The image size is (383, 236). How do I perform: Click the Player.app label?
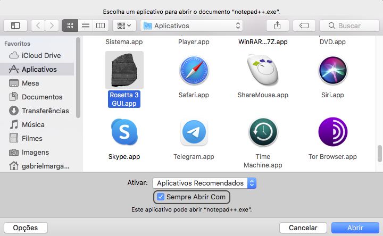coord(194,42)
